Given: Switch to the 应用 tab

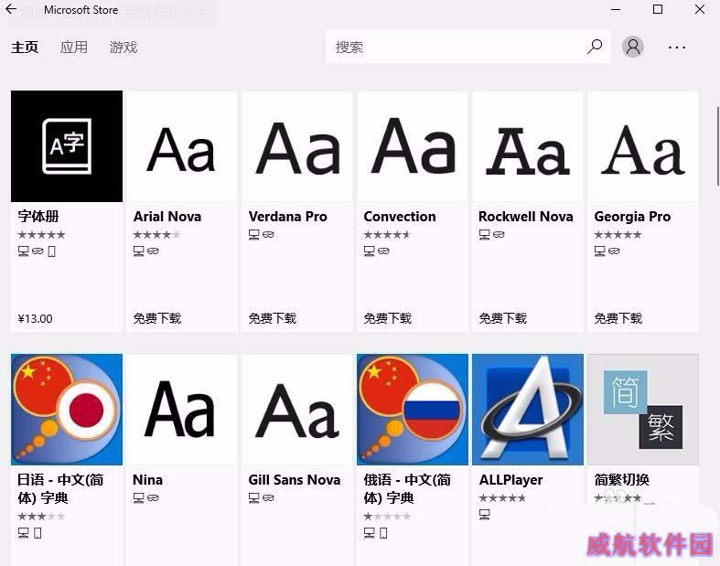Looking at the screenshot, I should [73, 48].
